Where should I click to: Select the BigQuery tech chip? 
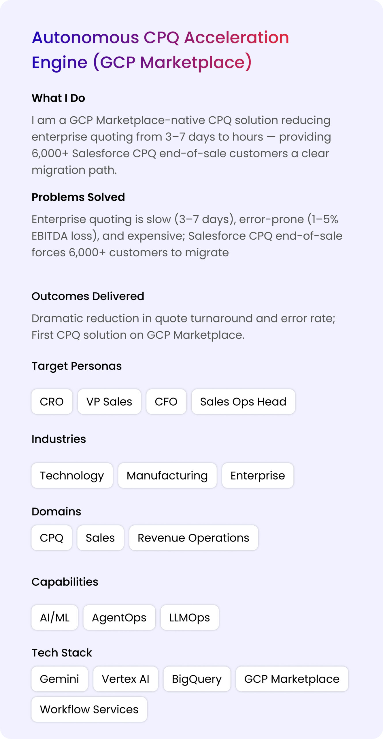point(197,679)
